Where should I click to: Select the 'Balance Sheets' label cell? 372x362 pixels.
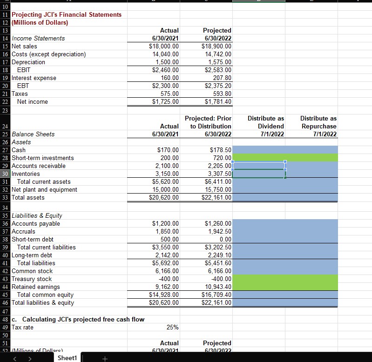33,134
